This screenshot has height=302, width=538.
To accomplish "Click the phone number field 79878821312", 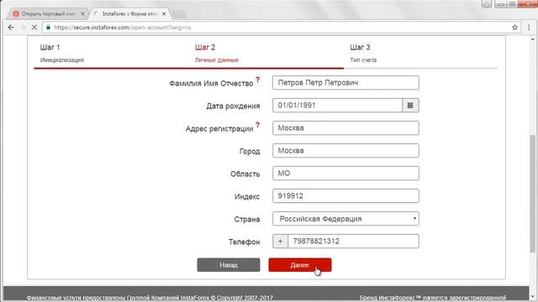I will tap(353, 242).
